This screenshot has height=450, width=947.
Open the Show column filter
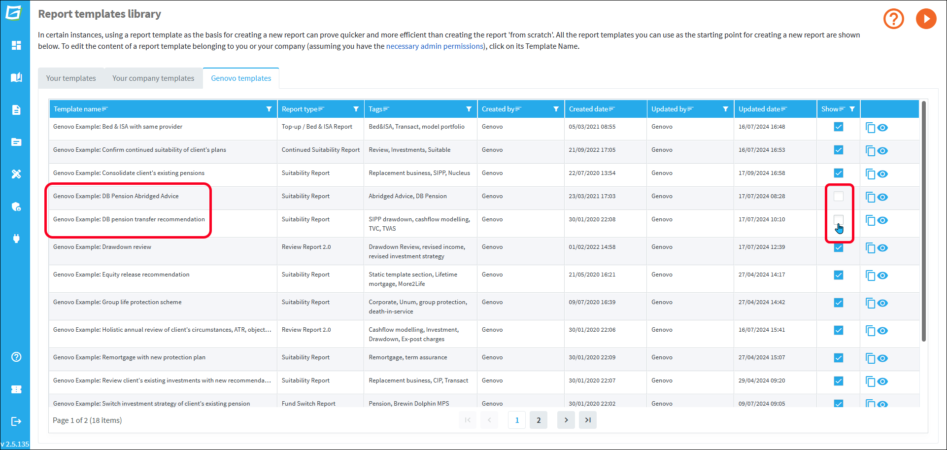coord(852,109)
